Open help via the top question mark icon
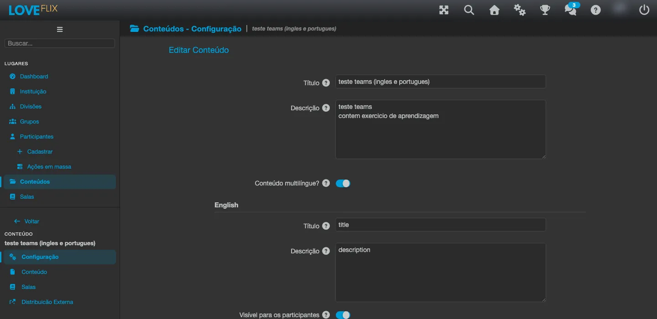This screenshot has width=657, height=319. point(596,10)
